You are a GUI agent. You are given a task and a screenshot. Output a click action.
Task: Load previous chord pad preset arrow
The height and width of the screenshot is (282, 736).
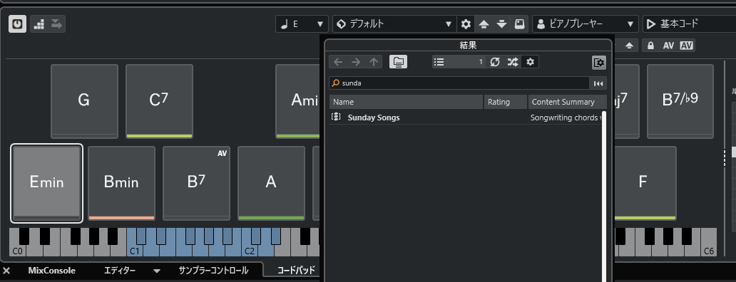[x=484, y=24]
